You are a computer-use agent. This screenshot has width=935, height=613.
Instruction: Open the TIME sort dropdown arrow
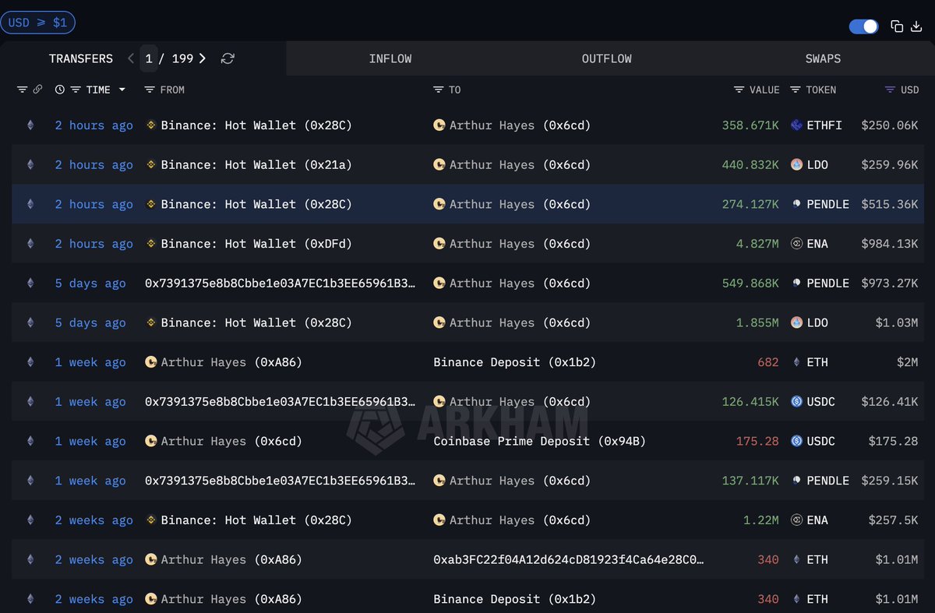[122, 90]
